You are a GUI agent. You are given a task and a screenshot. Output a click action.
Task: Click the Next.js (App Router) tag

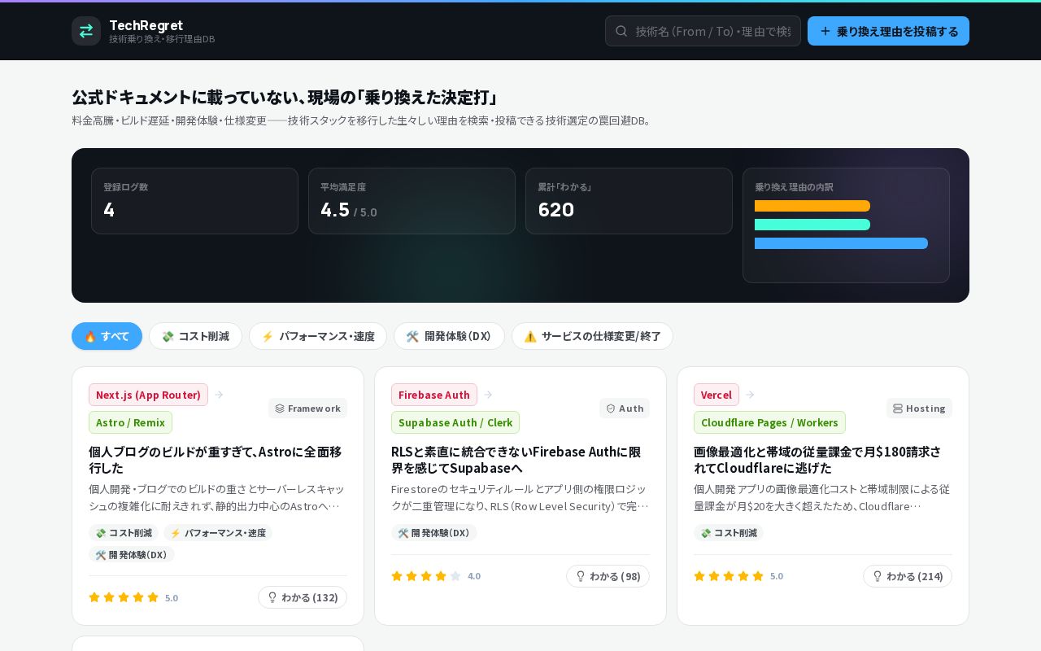pyautogui.click(x=148, y=395)
